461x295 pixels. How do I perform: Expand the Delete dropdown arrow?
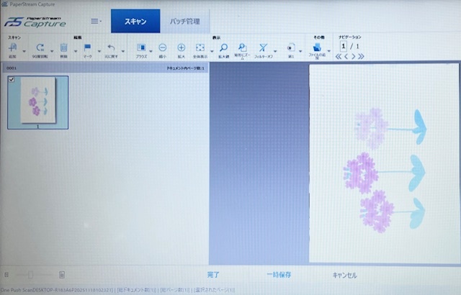76,51
